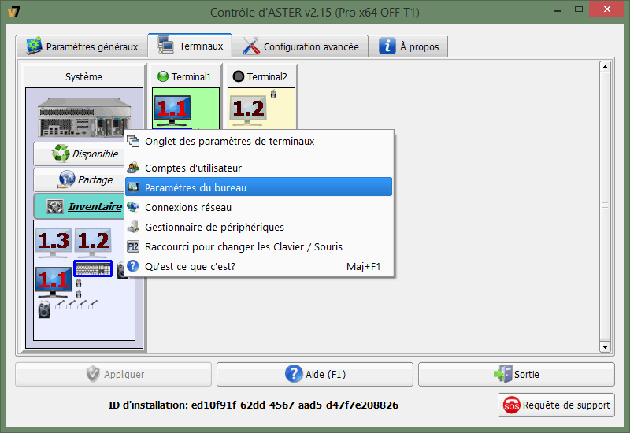Image resolution: width=630 pixels, height=433 pixels.
Task: Minimize the Contrôle d'ASTER window
Action: click(558, 10)
